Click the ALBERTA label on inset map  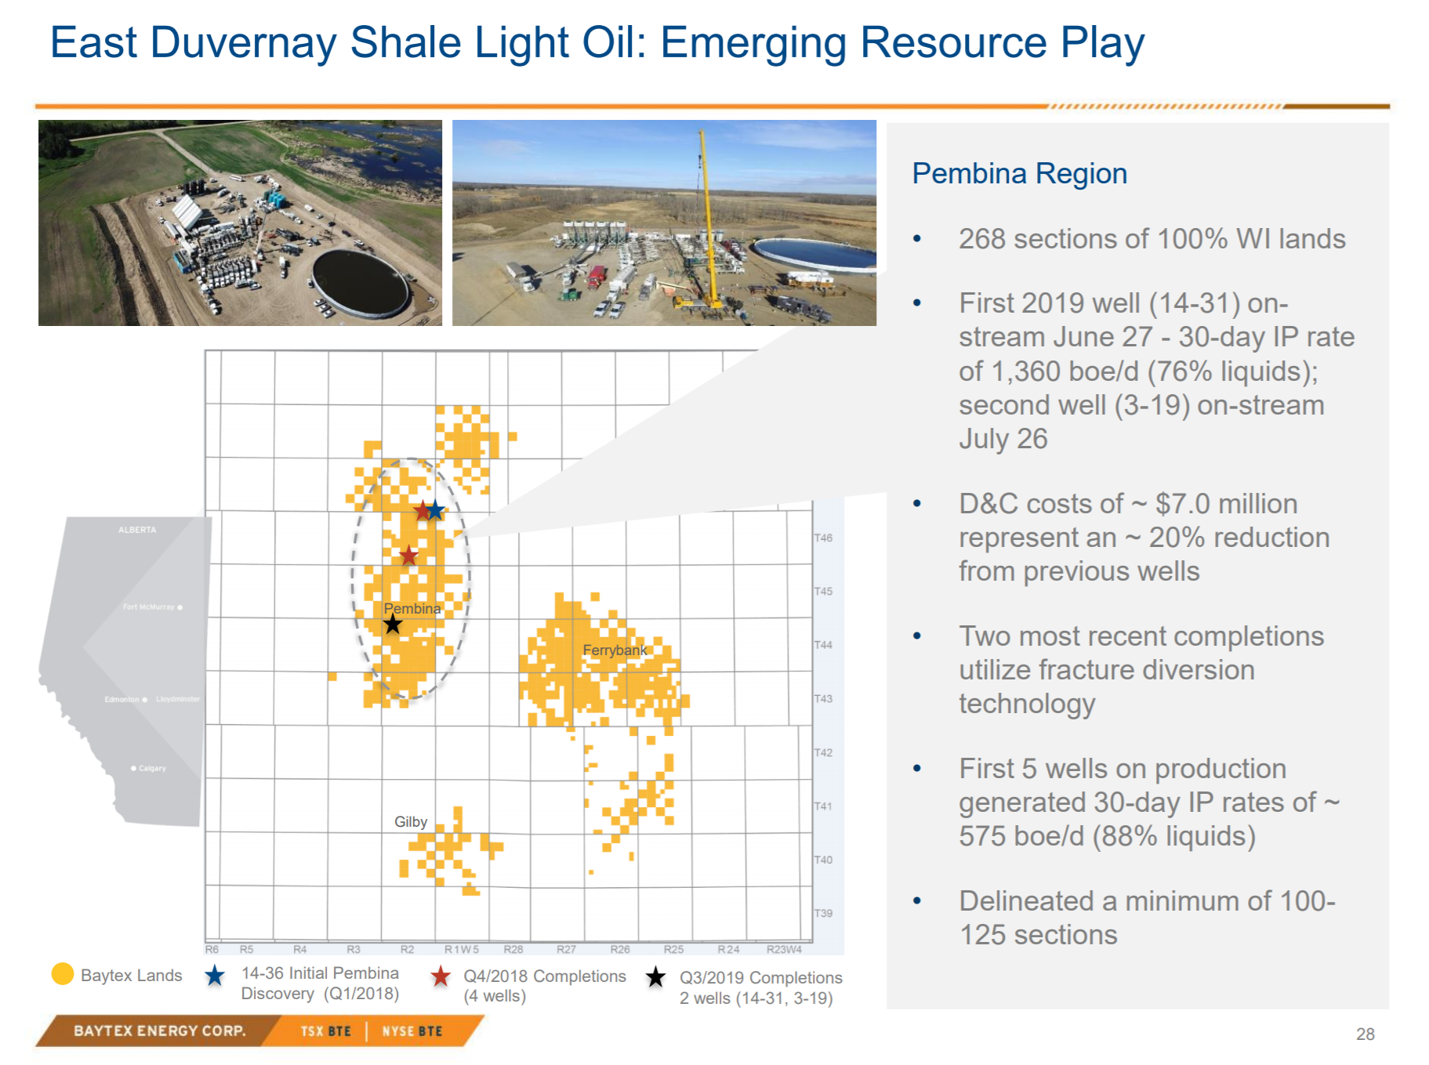[x=137, y=531]
